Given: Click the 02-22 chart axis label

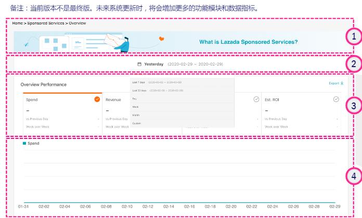Looking at the screenshot, I should click(252, 207).
